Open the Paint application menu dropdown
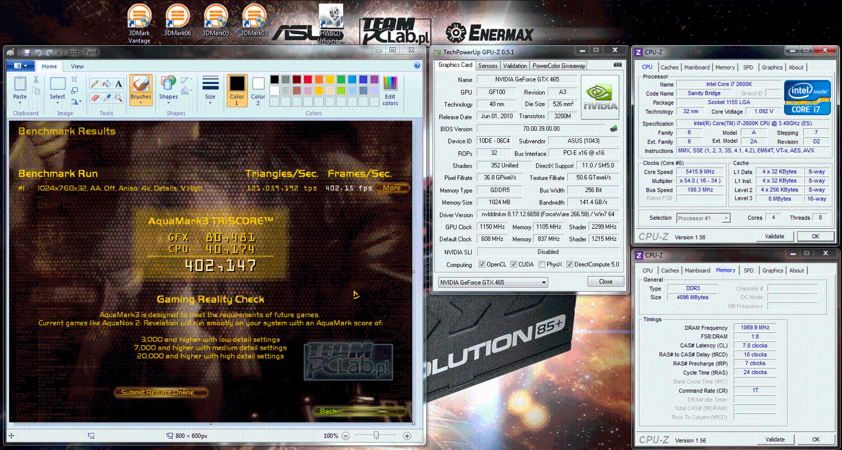Screen dimensions: 842x450 [21, 66]
